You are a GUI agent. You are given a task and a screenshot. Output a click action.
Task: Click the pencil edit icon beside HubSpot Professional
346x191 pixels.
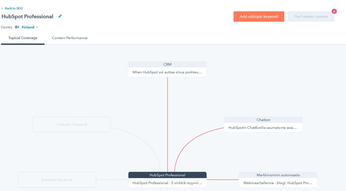60,16
